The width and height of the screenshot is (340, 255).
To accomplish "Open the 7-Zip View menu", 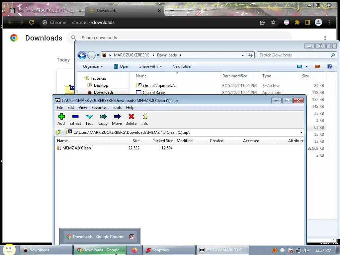I will [83, 108].
